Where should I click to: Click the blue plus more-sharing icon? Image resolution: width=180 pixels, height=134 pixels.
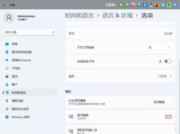[x=175, y=5]
